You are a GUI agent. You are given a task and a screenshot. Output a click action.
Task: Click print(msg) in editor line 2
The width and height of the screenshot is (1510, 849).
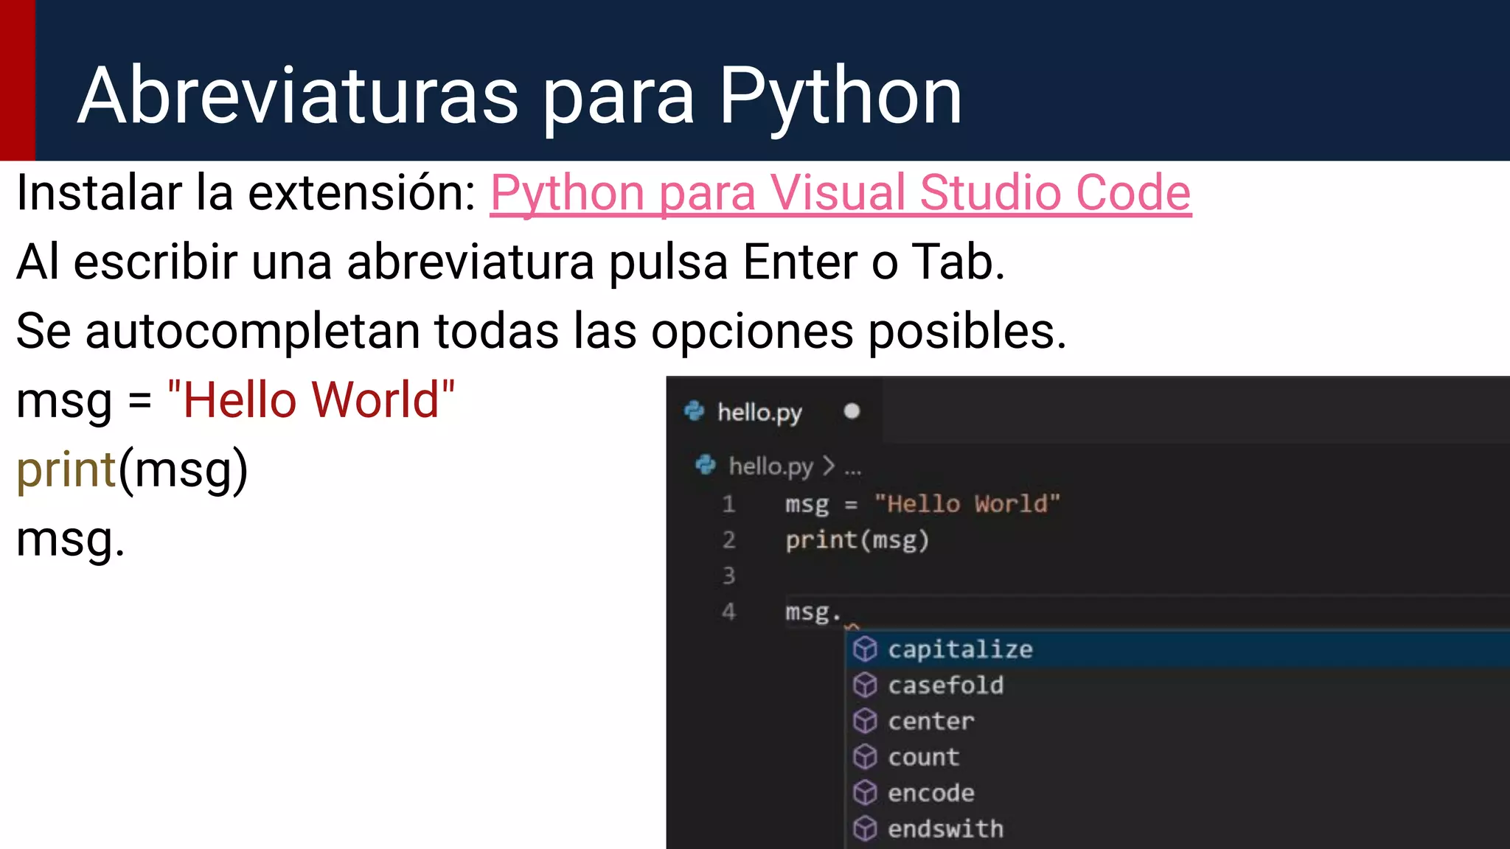point(857,540)
